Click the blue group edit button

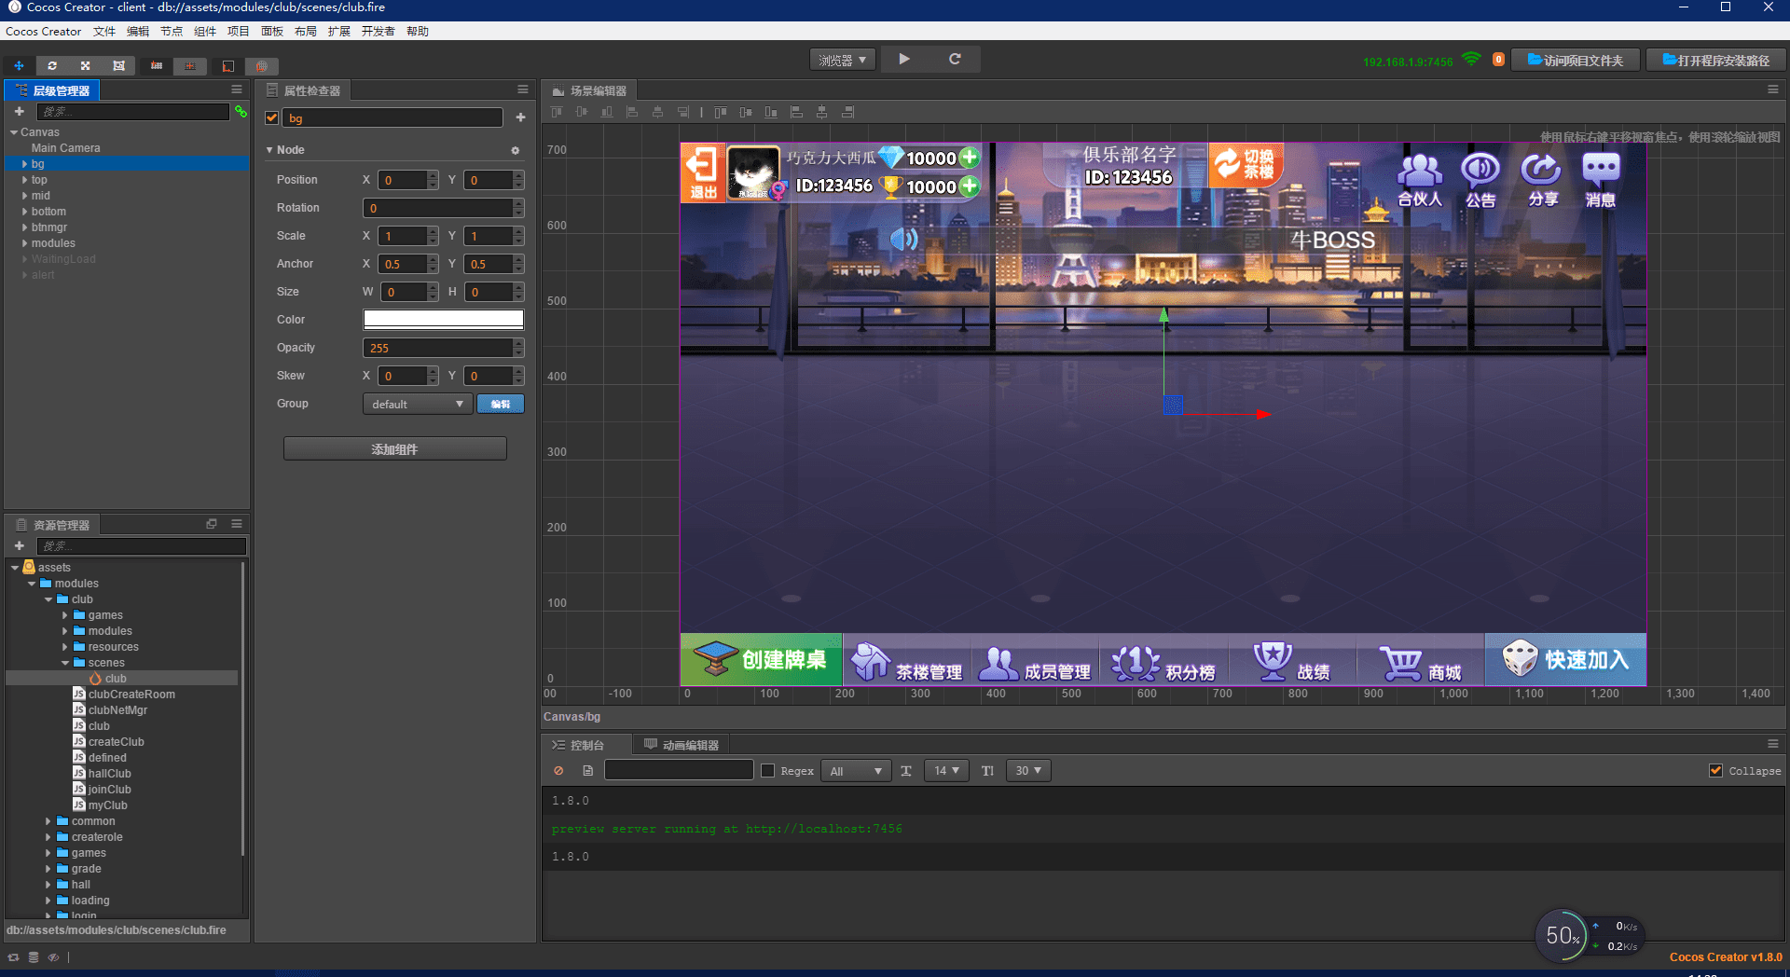point(501,404)
